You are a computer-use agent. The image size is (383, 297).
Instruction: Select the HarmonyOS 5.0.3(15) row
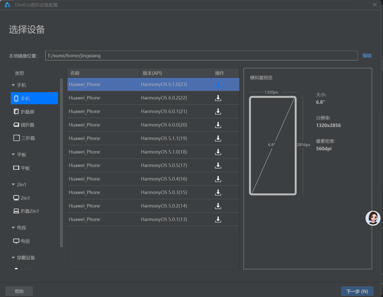[x=153, y=192]
